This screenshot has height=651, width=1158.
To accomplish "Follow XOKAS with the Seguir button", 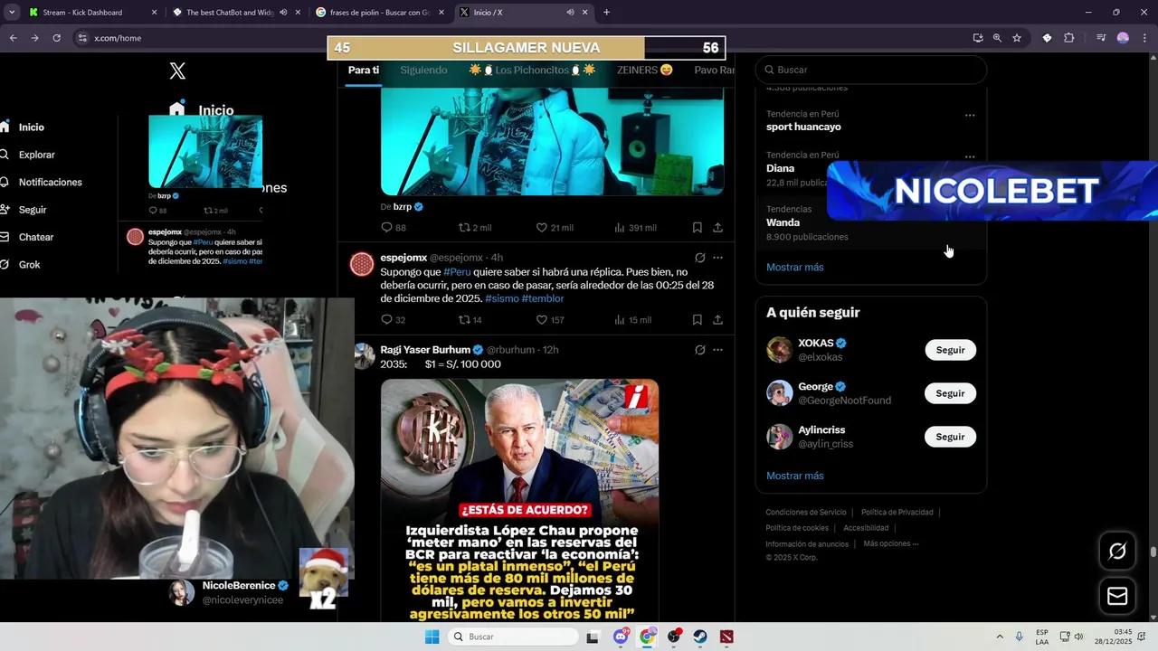I will click(x=950, y=350).
